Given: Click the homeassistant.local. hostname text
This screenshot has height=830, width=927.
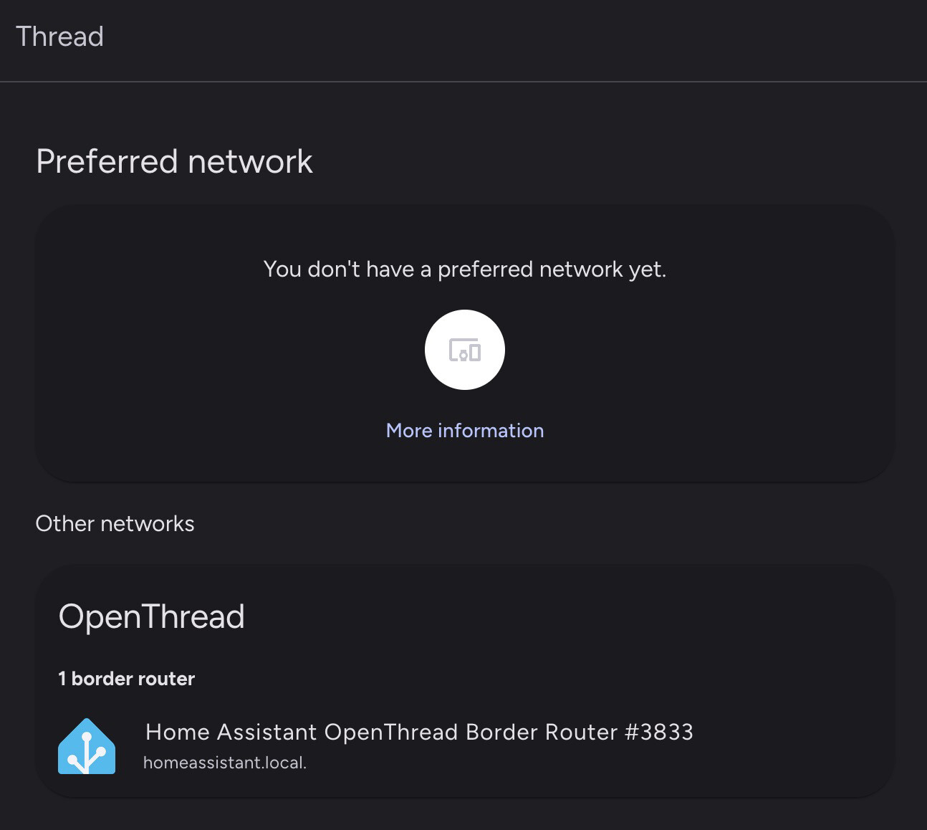Looking at the screenshot, I should pos(225,763).
